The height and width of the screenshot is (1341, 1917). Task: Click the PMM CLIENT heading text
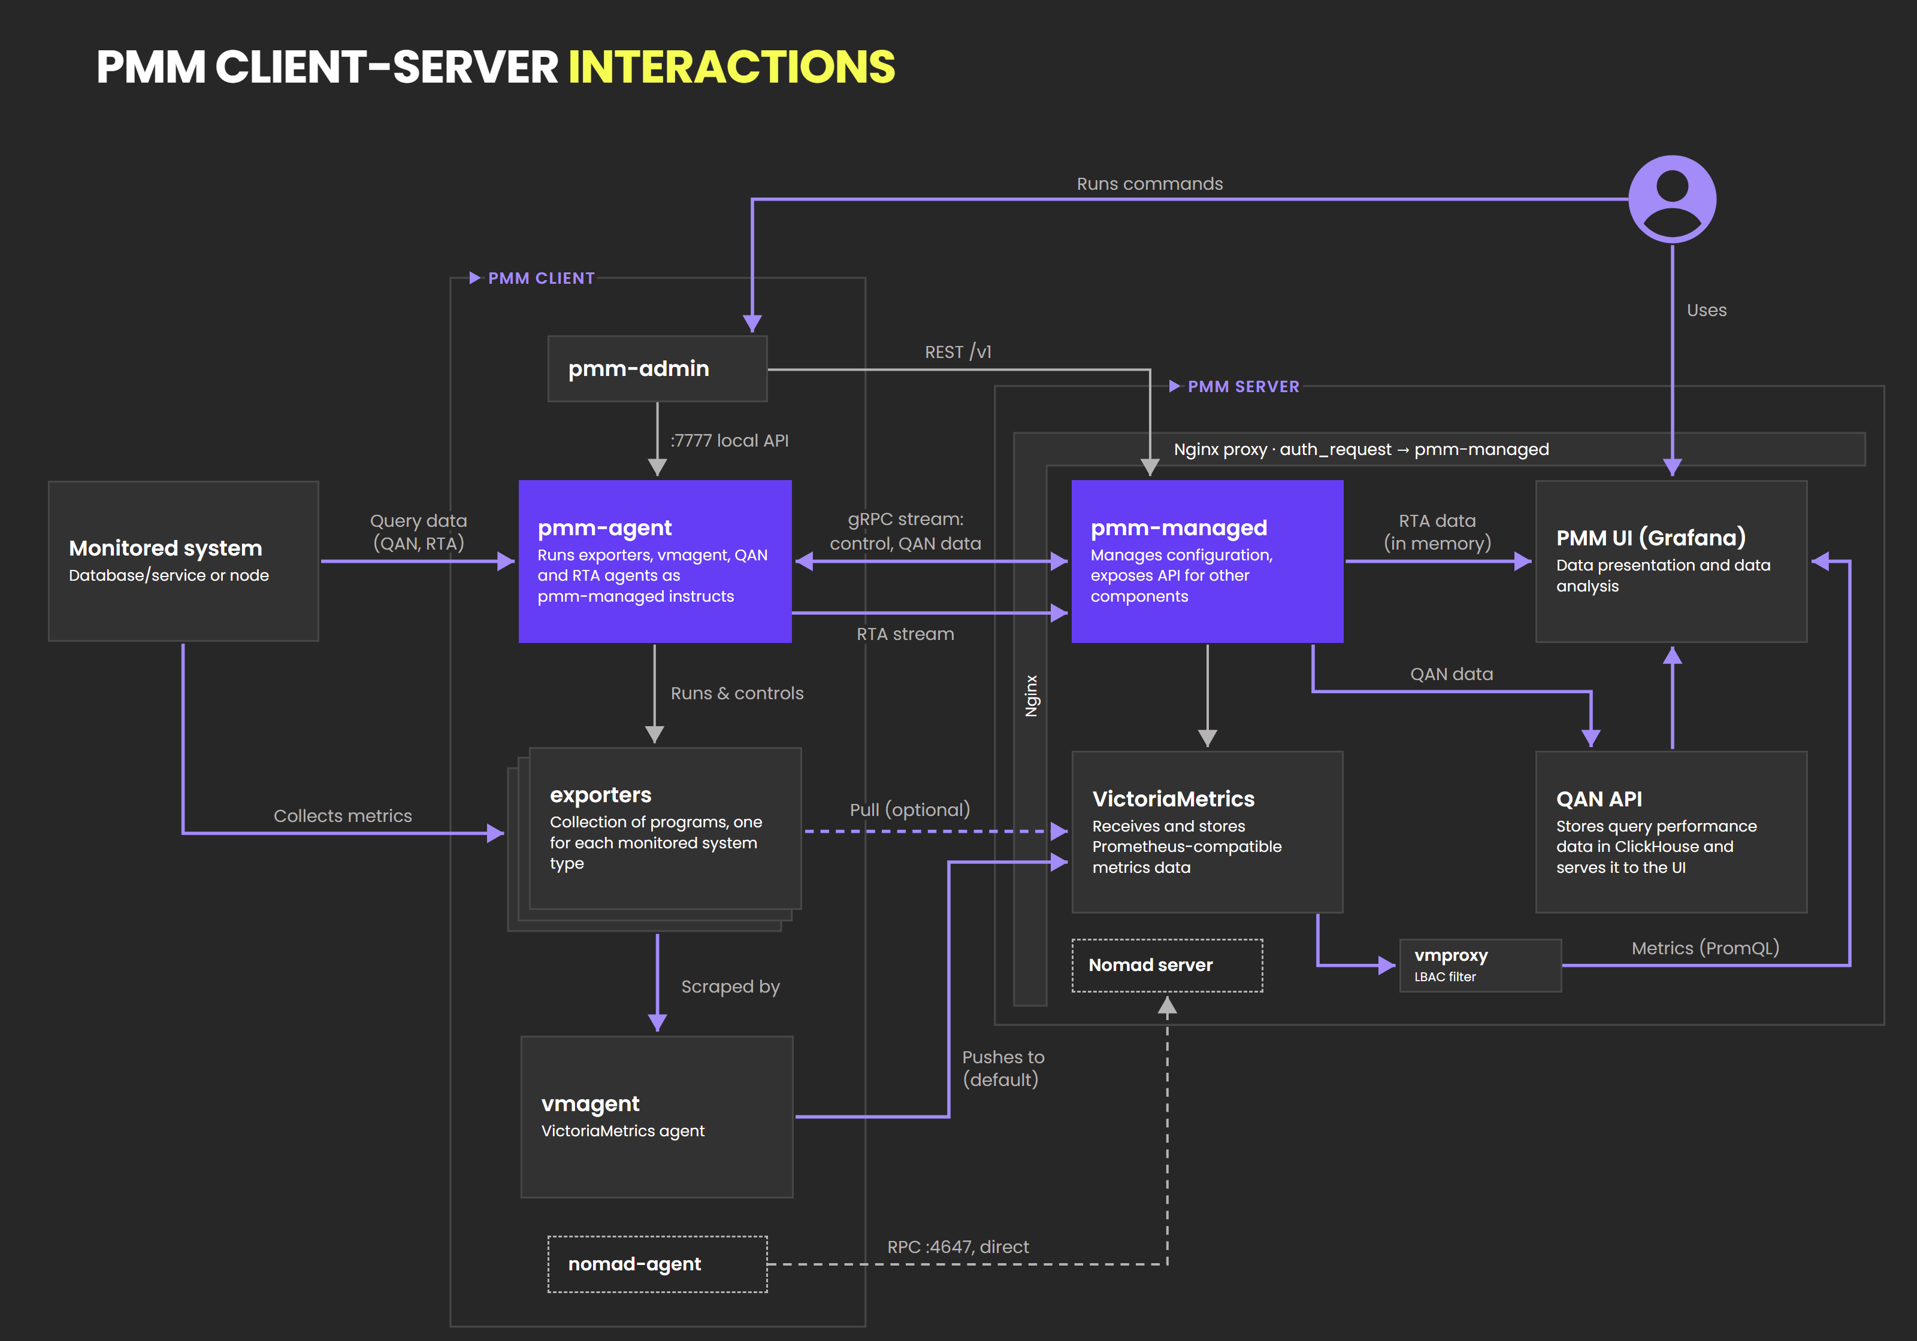click(x=541, y=278)
